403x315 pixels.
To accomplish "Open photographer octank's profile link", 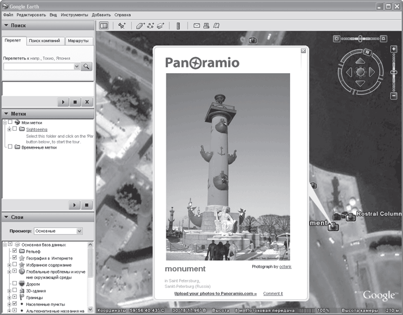I will point(286,267).
